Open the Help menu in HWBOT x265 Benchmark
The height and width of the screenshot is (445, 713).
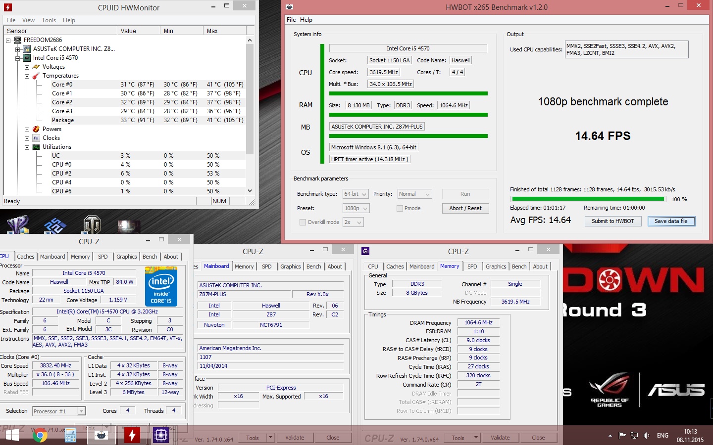[x=306, y=20]
